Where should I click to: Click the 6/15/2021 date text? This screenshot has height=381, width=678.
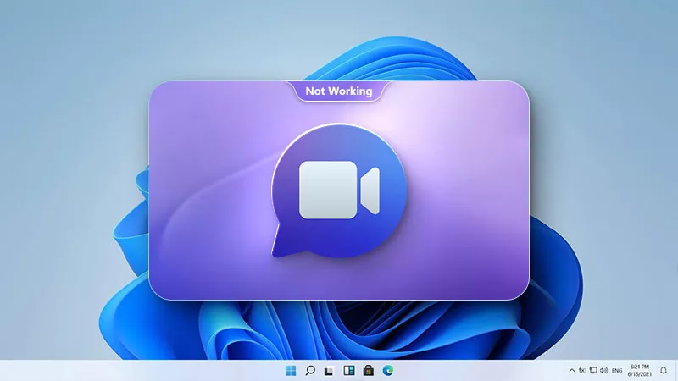coord(637,375)
